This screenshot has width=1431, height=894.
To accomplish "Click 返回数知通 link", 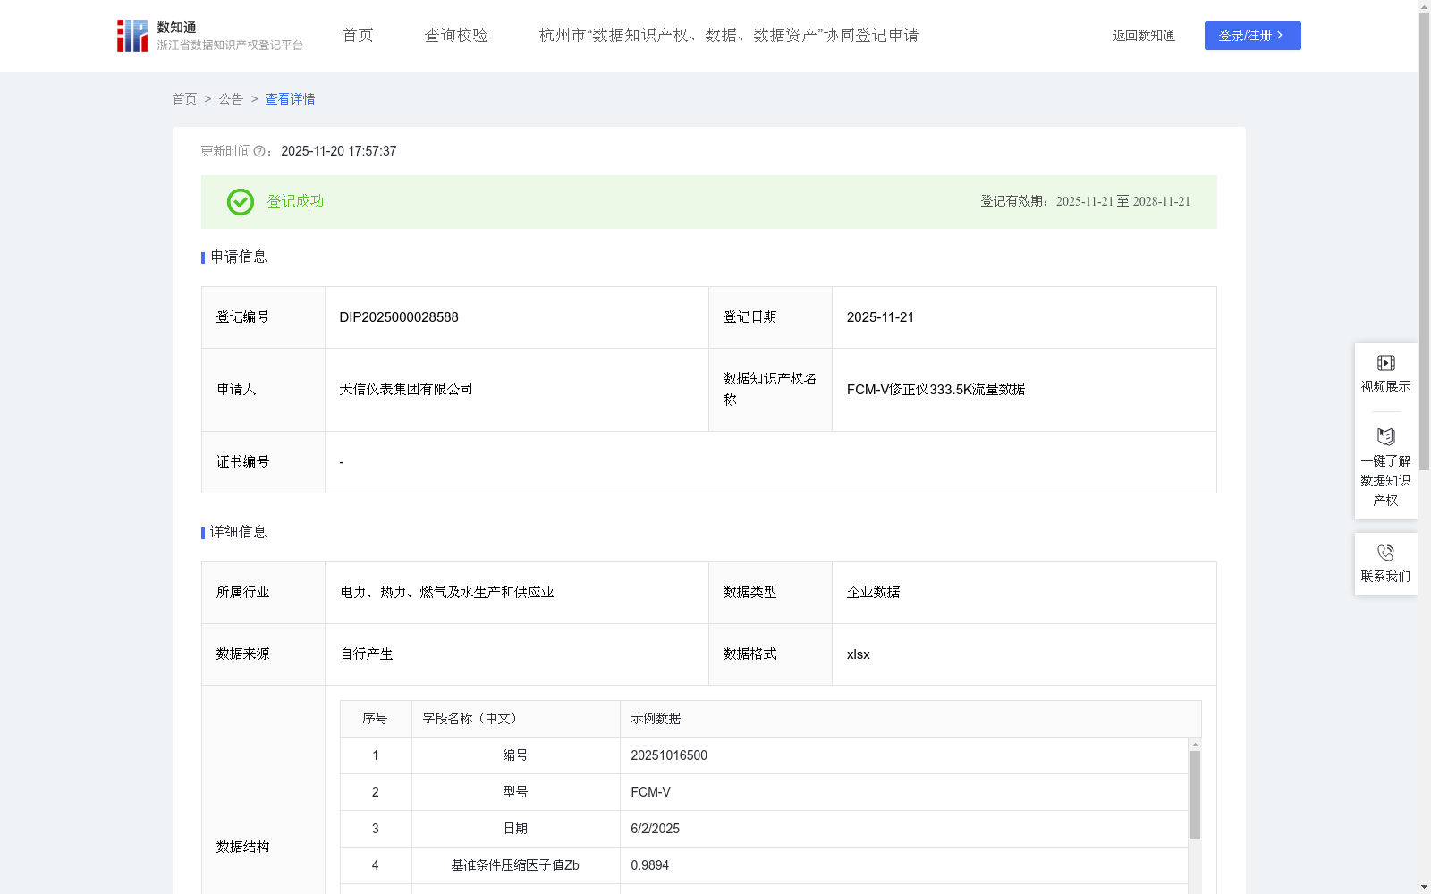I will (1144, 36).
